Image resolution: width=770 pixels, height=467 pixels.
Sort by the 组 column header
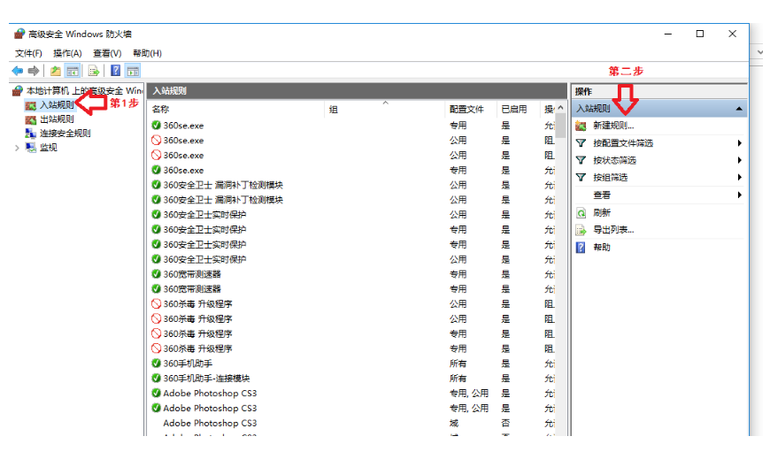pos(384,110)
